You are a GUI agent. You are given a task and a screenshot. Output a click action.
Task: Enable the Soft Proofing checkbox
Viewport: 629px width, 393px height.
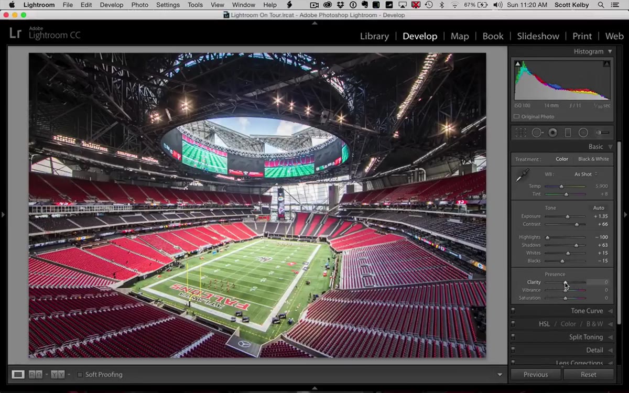[80, 375]
